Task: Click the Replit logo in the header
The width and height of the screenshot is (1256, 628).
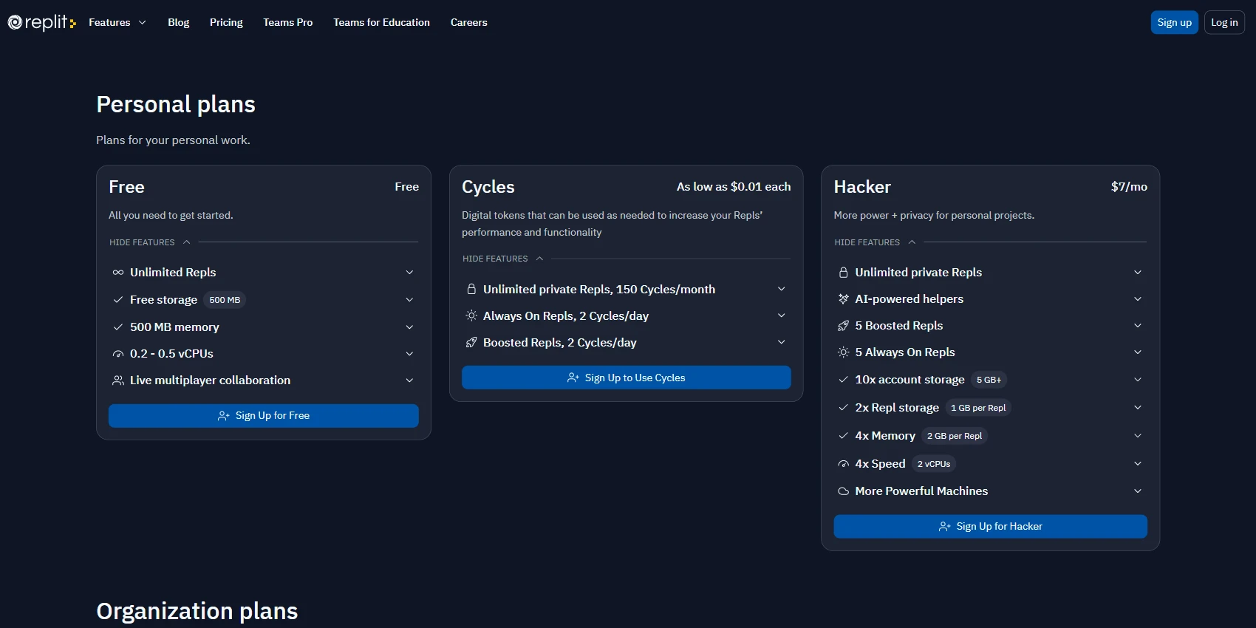Action: (x=41, y=22)
